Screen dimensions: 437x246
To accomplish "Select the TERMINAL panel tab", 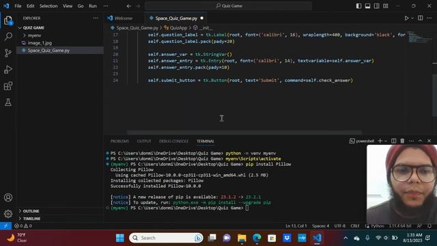I will tap(206, 141).
